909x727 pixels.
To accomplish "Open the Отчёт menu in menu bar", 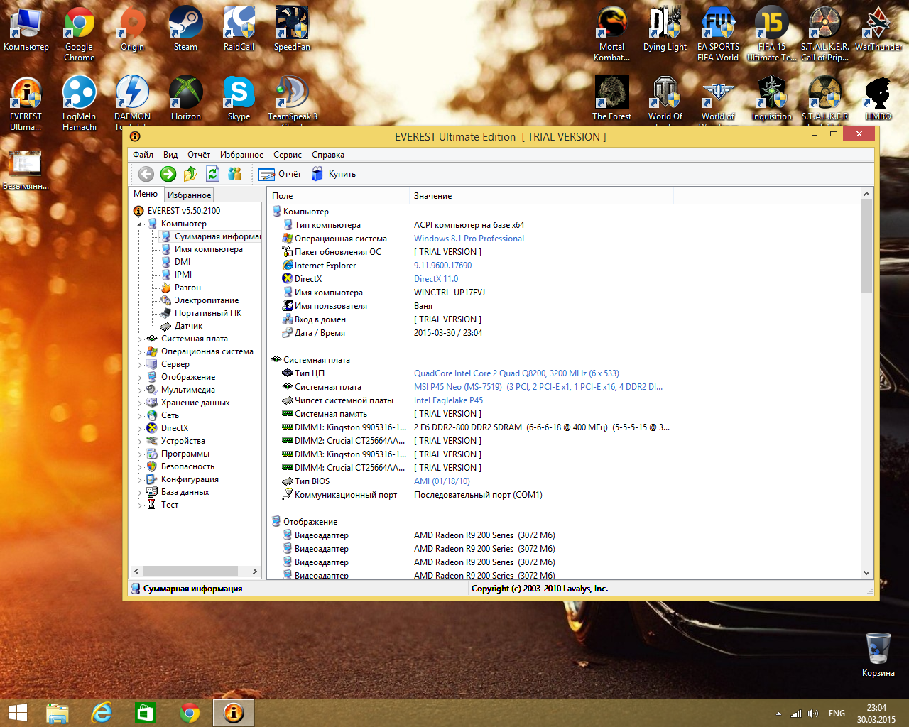I will click(x=199, y=155).
